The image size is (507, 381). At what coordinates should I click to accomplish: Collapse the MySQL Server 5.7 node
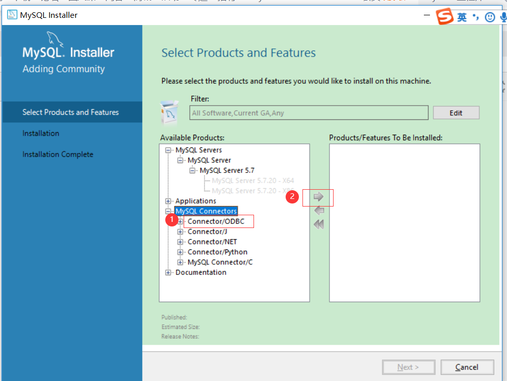coord(192,170)
